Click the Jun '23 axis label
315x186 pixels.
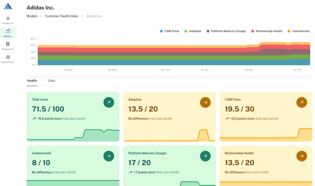pyautogui.click(x=165, y=70)
